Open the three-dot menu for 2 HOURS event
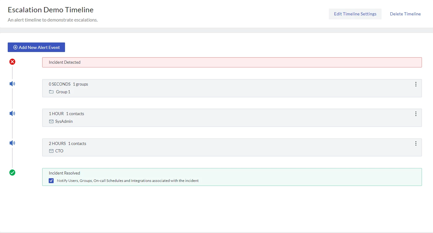Image resolution: width=433 pixels, height=233 pixels. point(416,143)
